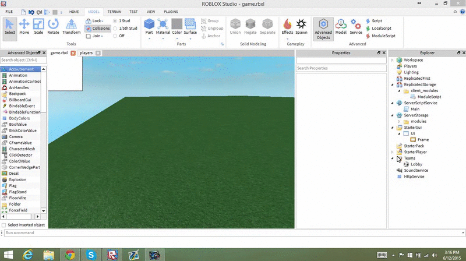Image resolution: width=466 pixels, height=261 pixels.
Task: Open the Color dropdown arrow
Action: (x=177, y=38)
